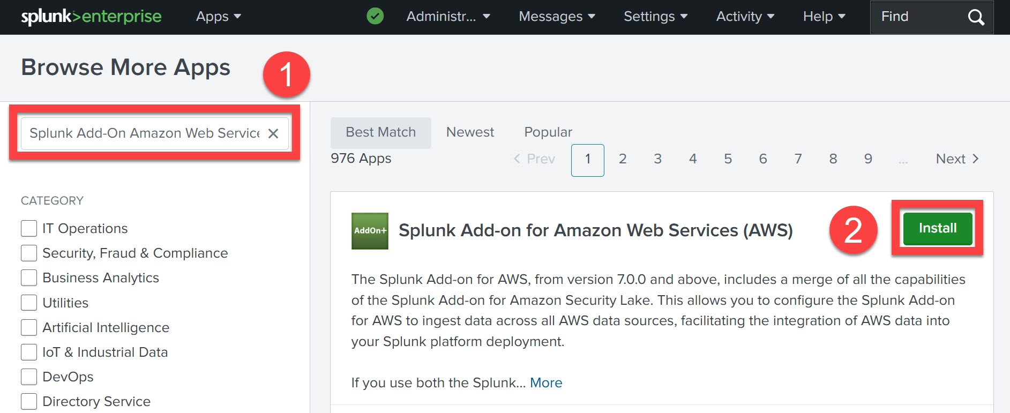Check the Artificial Intelligence category
The width and height of the screenshot is (1010, 413).
(29, 327)
